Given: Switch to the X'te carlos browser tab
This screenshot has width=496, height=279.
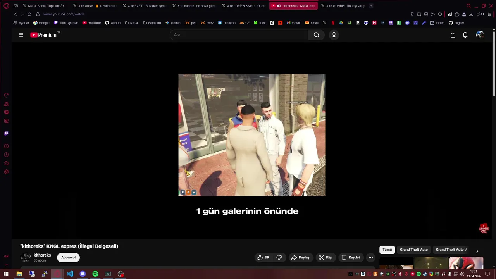Looking at the screenshot, I should point(194,6).
